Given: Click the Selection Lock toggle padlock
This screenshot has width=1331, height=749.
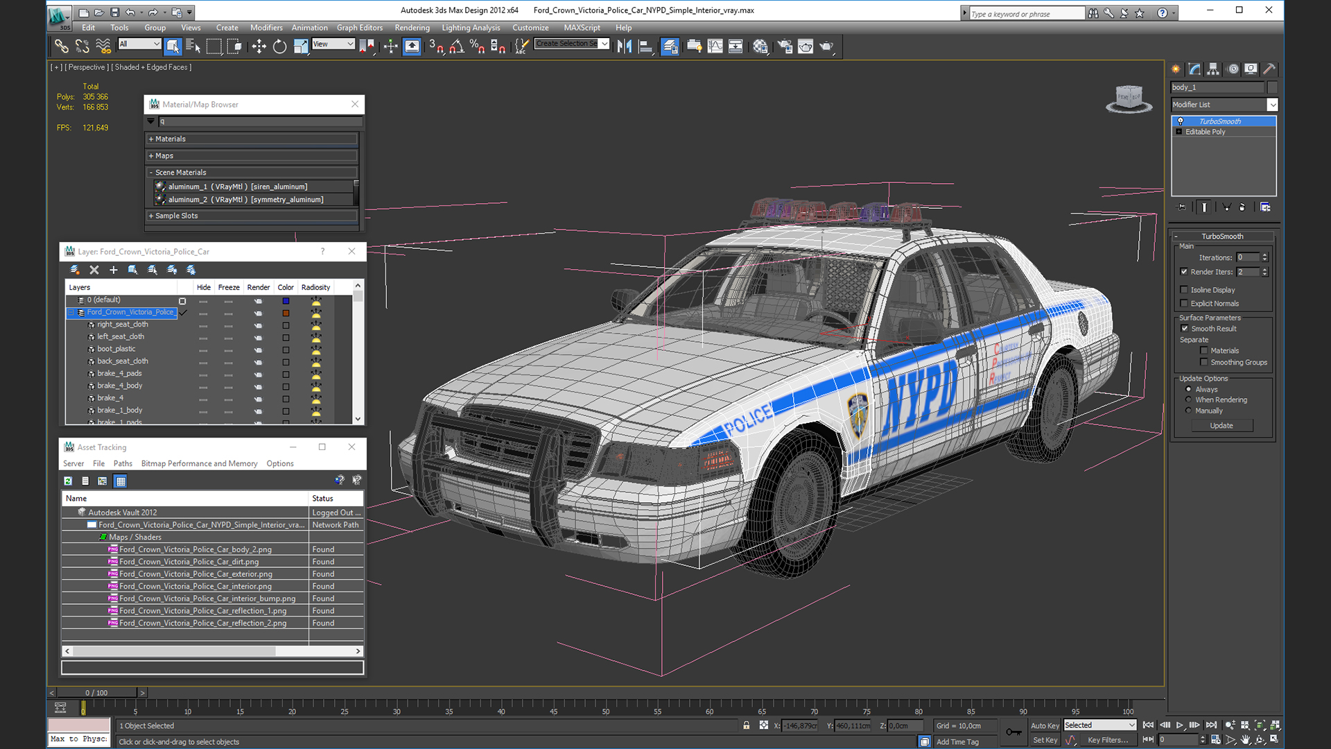Looking at the screenshot, I should pos(747,725).
